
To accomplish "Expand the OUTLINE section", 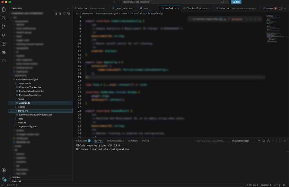I will 16,177.
